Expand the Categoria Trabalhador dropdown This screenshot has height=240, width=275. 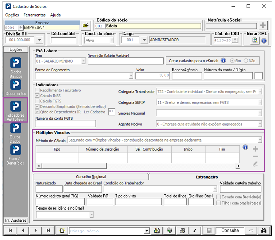pos(260,91)
